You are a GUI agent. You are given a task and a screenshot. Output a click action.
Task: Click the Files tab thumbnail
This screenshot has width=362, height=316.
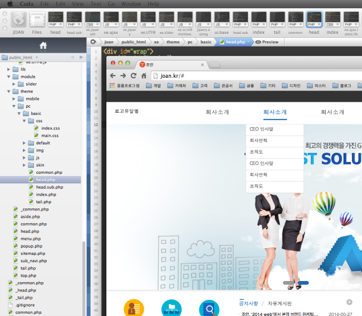(37, 20)
